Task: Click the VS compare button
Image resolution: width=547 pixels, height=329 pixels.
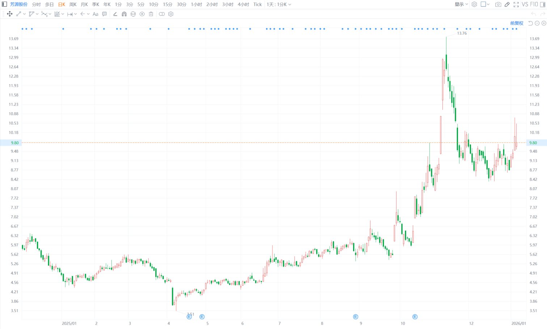Action: pyautogui.click(x=525, y=4)
